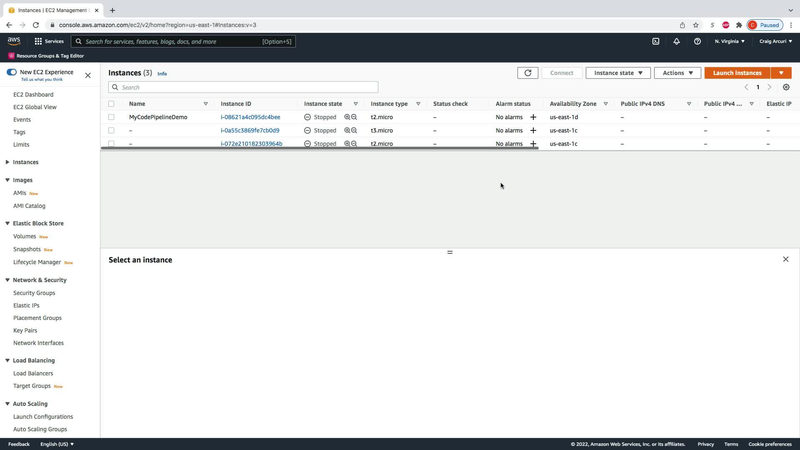800x450 pixels.
Task: Select all instances with header checkbox
Action: tap(111, 104)
